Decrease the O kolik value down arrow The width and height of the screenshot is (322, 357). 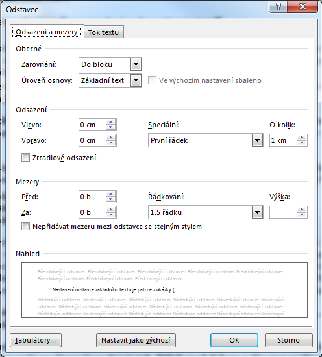pyautogui.click(x=302, y=143)
